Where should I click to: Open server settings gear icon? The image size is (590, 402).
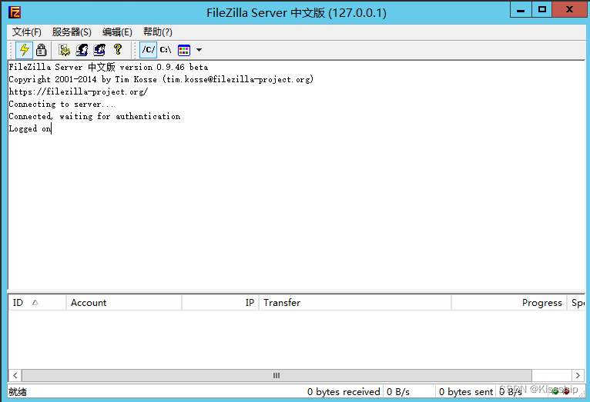[65, 50]
